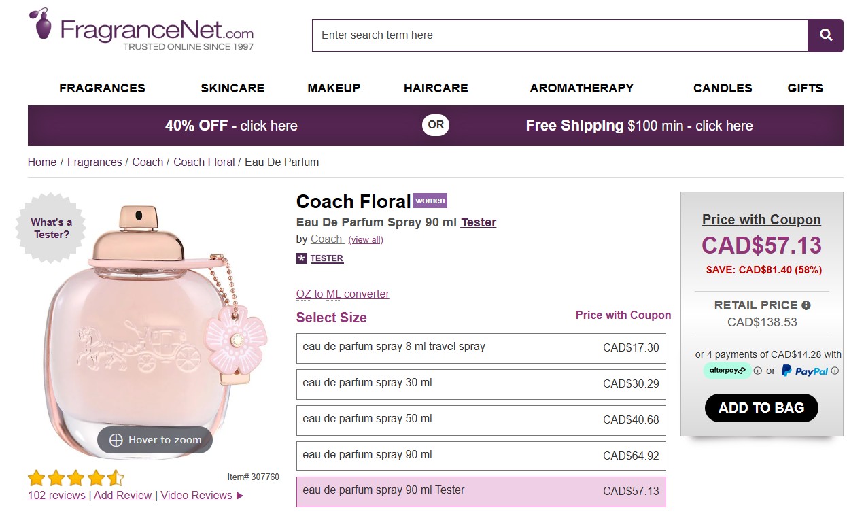Open the view all brands link
This screenshot has width=847, height=514.
(366, 239)
